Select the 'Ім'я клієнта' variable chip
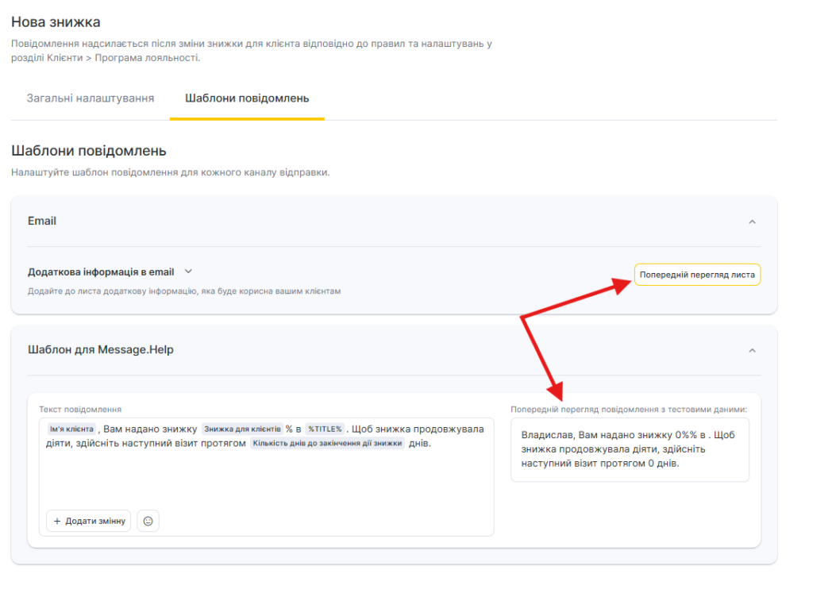This screenshot has height=593, width=813. pos(71,429)
